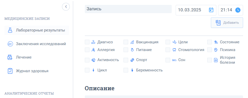The image size is (248, 98).
Task: Click the date field 10.03.2025
Action: [x=196, y=10]
